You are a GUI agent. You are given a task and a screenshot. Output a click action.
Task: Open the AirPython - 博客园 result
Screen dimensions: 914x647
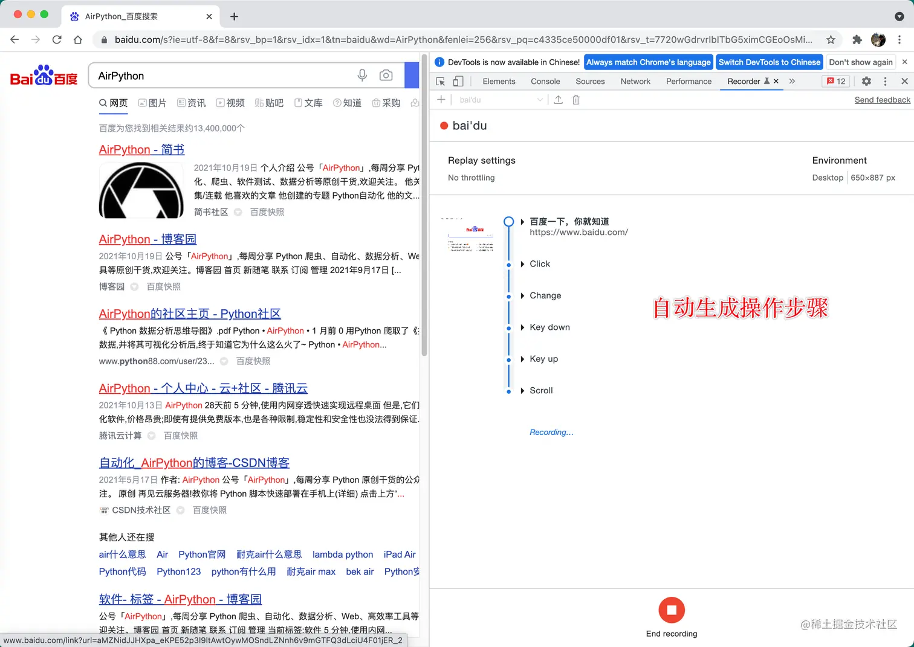tap(147, 239)
